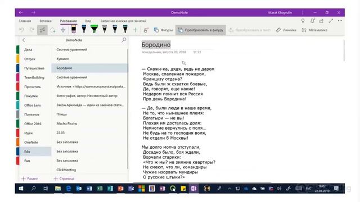Launch Edge browser from taskbar
This screenshot has width=360, height=202.
[x=69, y=189]
